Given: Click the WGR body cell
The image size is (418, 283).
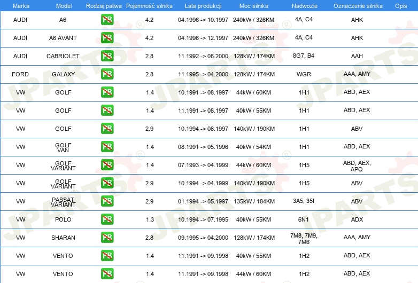Looking at the screenshot, I should click(304, 74).
